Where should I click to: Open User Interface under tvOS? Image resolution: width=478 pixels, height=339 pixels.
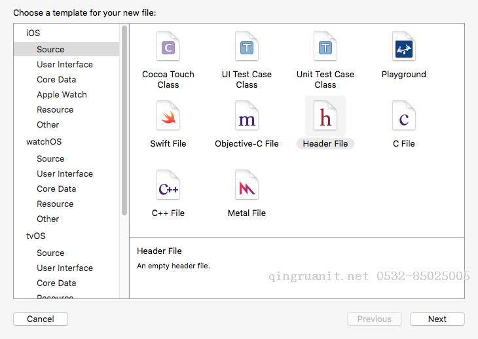pos(65,268)
